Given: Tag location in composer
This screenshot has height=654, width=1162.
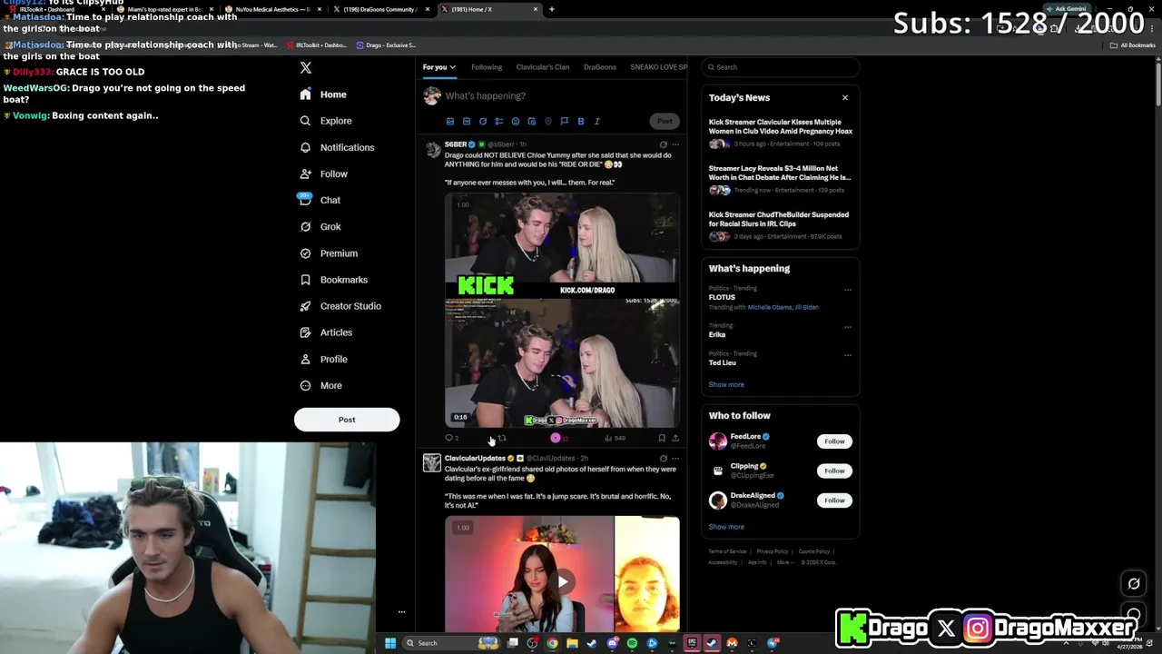Looking at the screenshot, I should (x=548, y=121).
